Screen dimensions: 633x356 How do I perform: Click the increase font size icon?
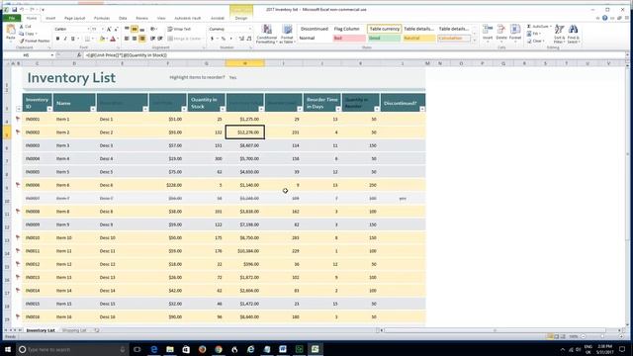(x=109, y=29)
